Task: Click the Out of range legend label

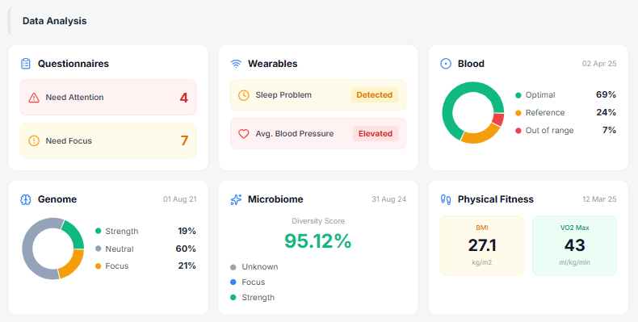Action: point(550,131)
